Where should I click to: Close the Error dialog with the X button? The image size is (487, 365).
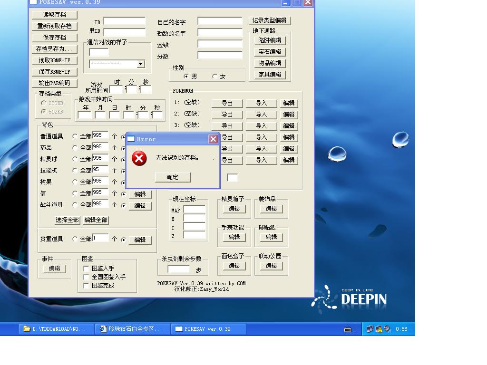[213, 139]
